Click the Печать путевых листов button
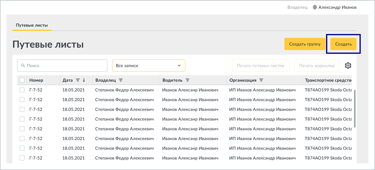 tap(260, 65)
